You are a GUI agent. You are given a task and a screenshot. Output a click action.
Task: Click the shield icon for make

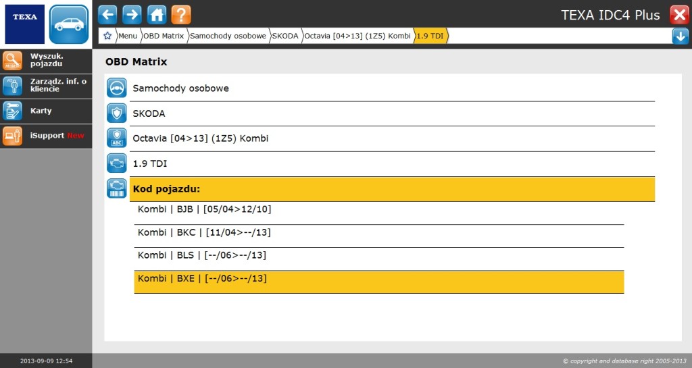[117, 113]
